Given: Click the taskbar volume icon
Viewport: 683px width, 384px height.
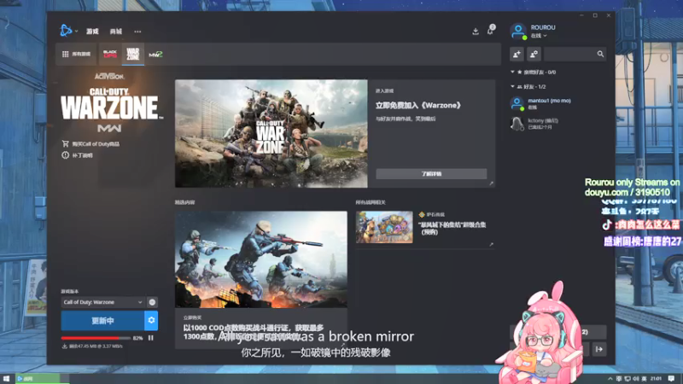Looking at the screenshot, I should point(636,379).
